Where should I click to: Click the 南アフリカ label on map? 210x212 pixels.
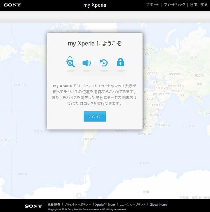[x=144, y=134]
